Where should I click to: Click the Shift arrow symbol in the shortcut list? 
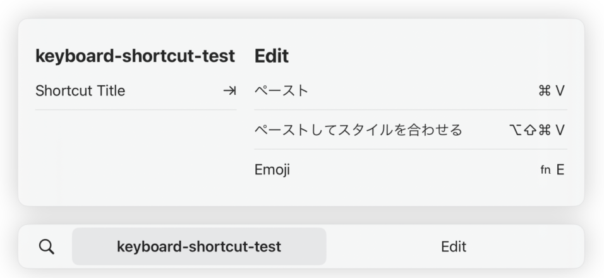(x=531, y=130)
